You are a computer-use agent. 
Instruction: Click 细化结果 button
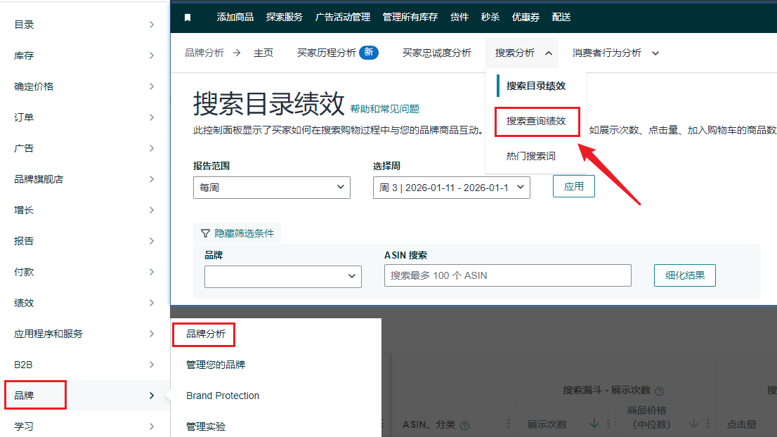coord(685,275)
